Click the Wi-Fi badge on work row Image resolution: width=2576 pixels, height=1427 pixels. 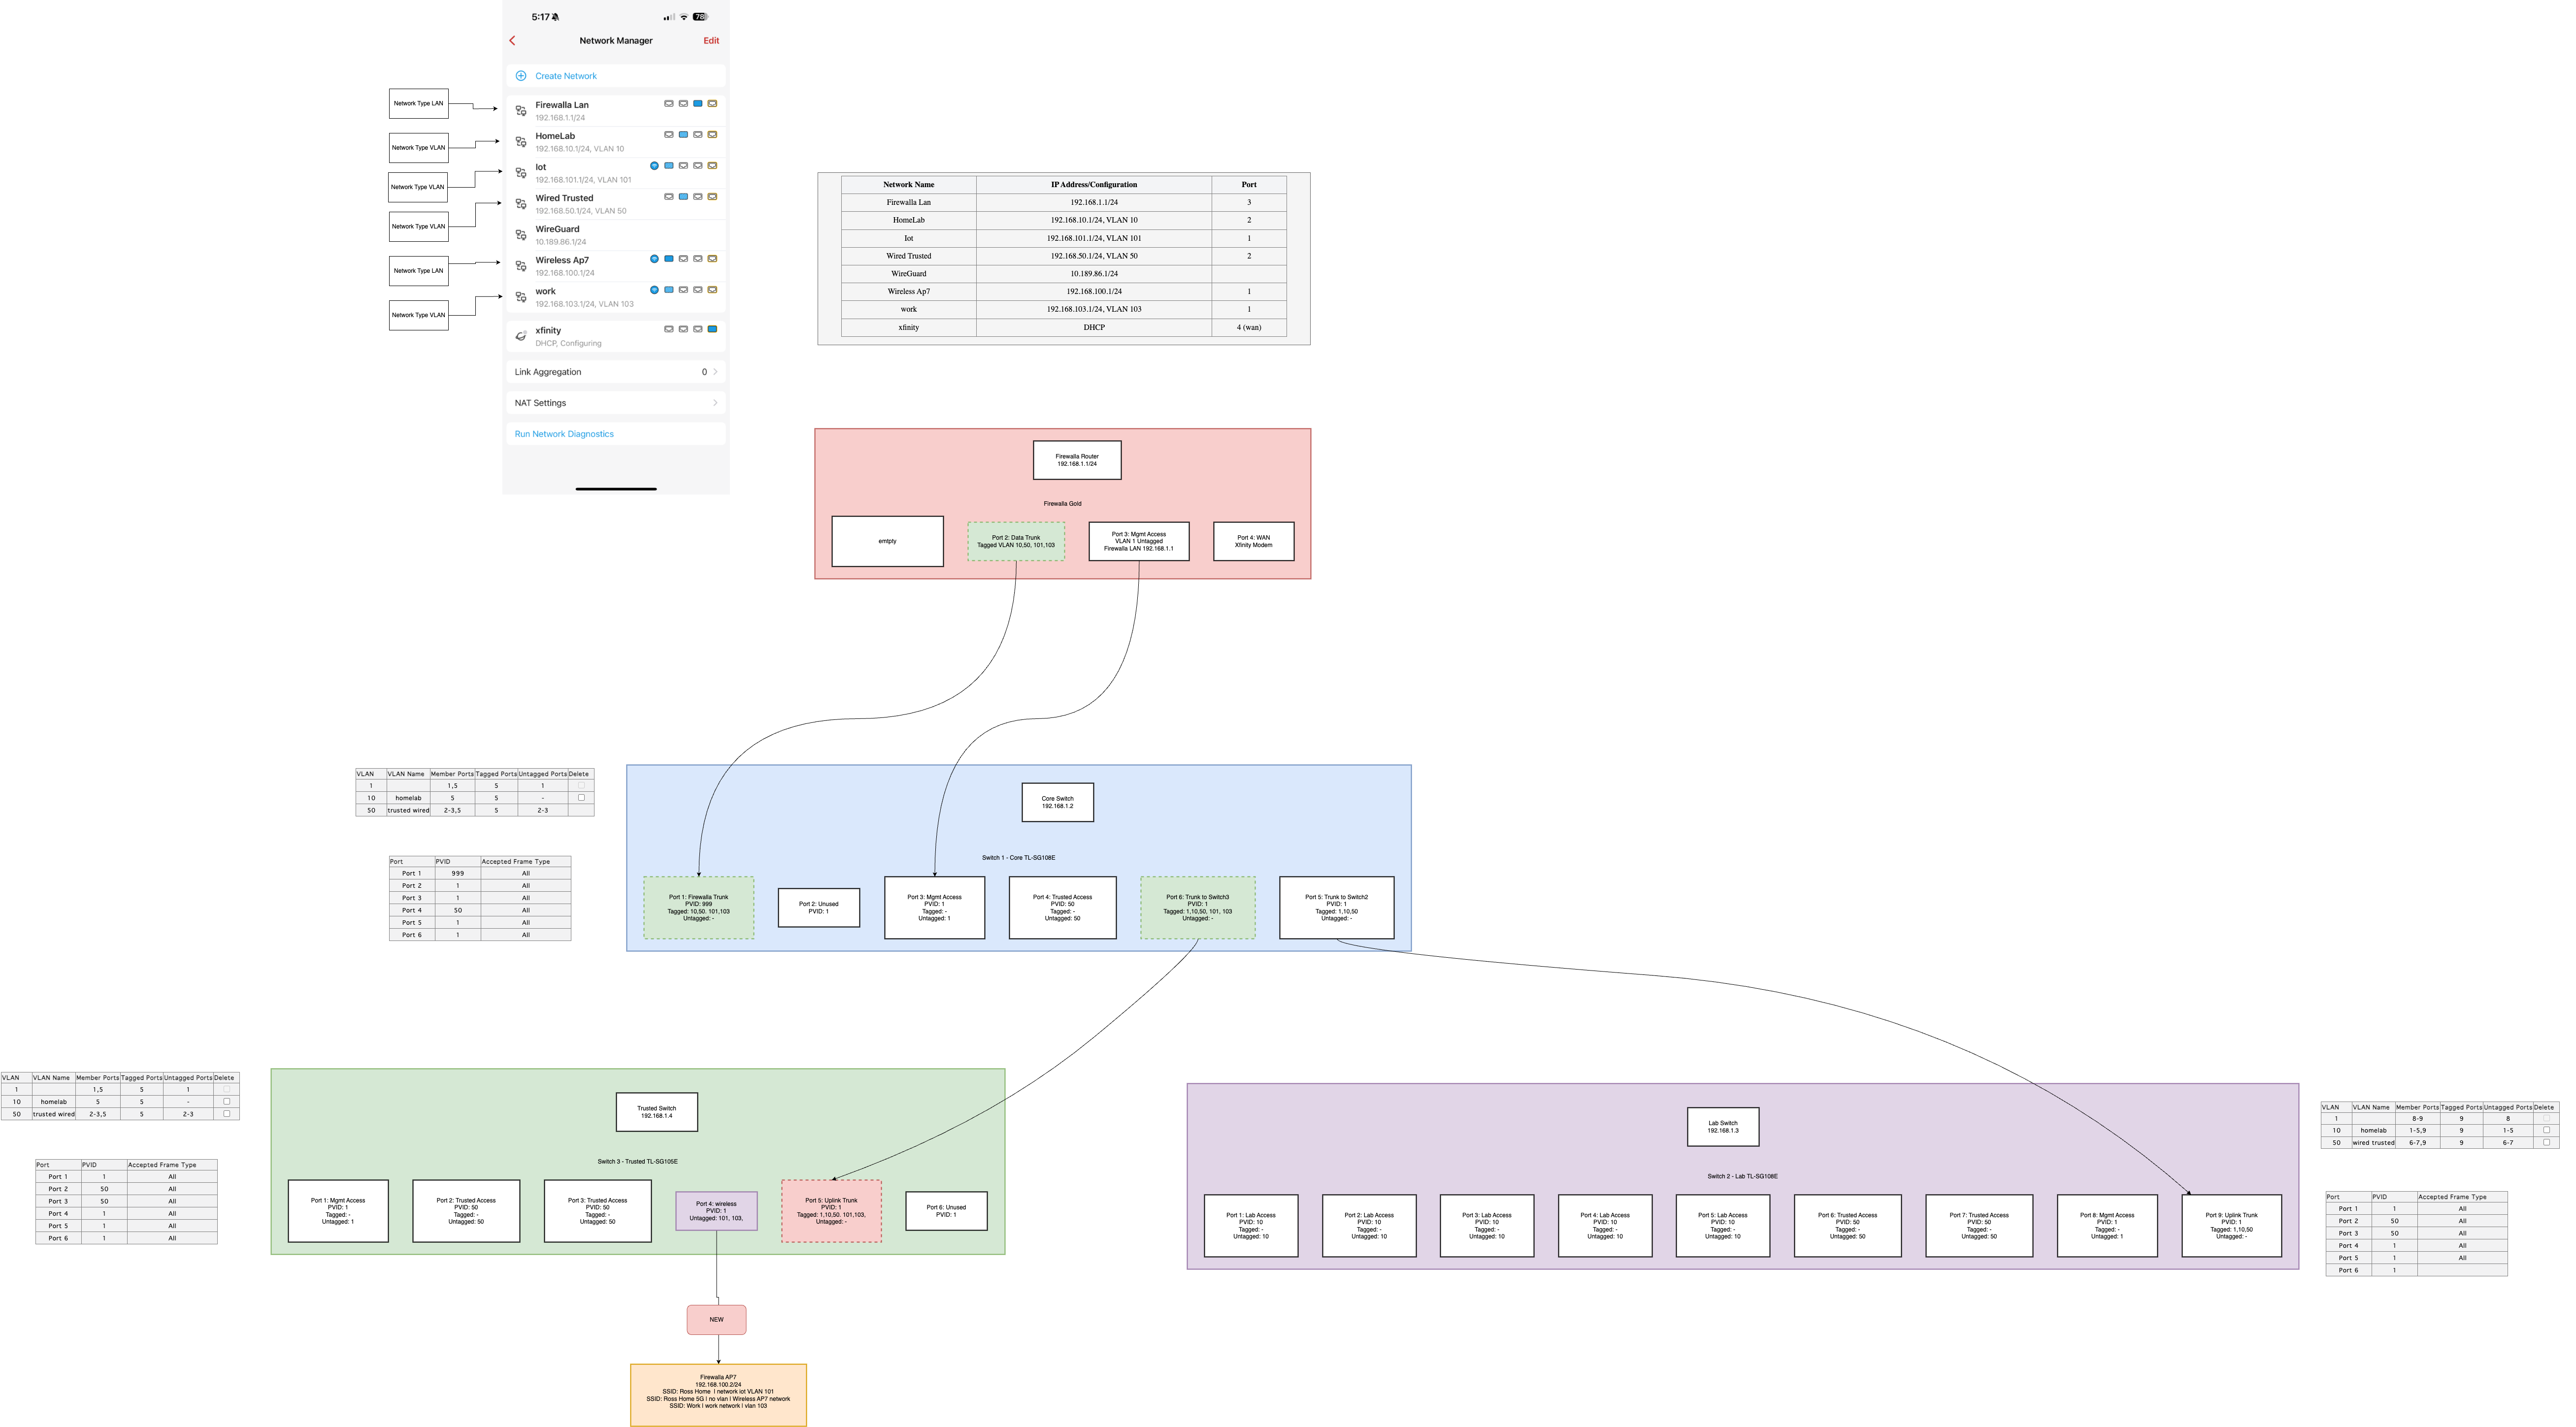(x=654, y=290)
